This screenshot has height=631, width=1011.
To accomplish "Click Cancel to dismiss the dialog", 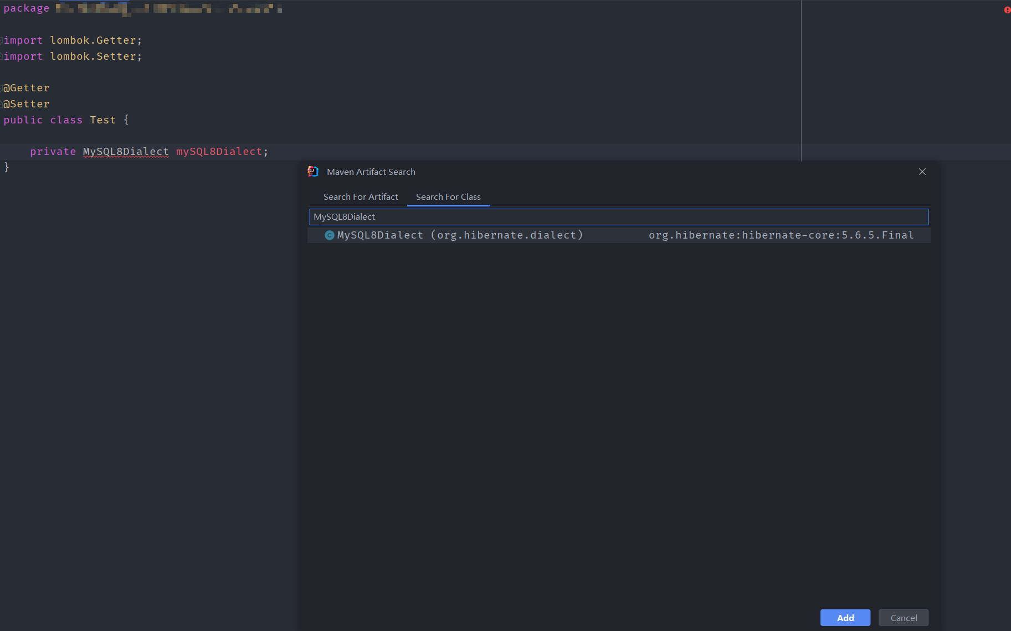I will click(903, 618).
